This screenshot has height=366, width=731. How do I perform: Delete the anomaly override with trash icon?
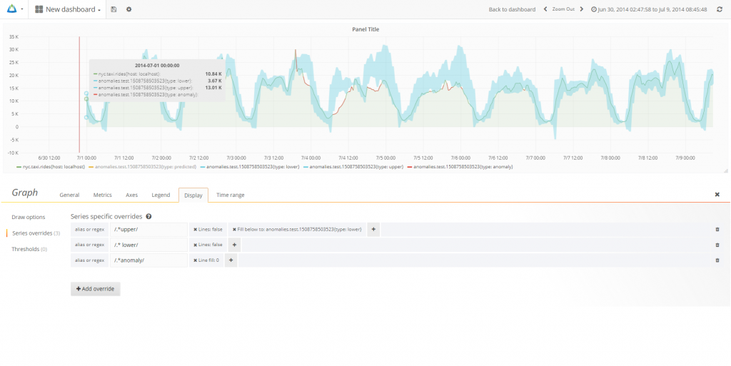coord(717,260)
